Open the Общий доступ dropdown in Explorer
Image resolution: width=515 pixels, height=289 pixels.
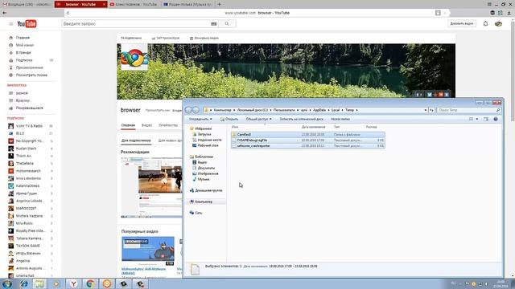259,119
